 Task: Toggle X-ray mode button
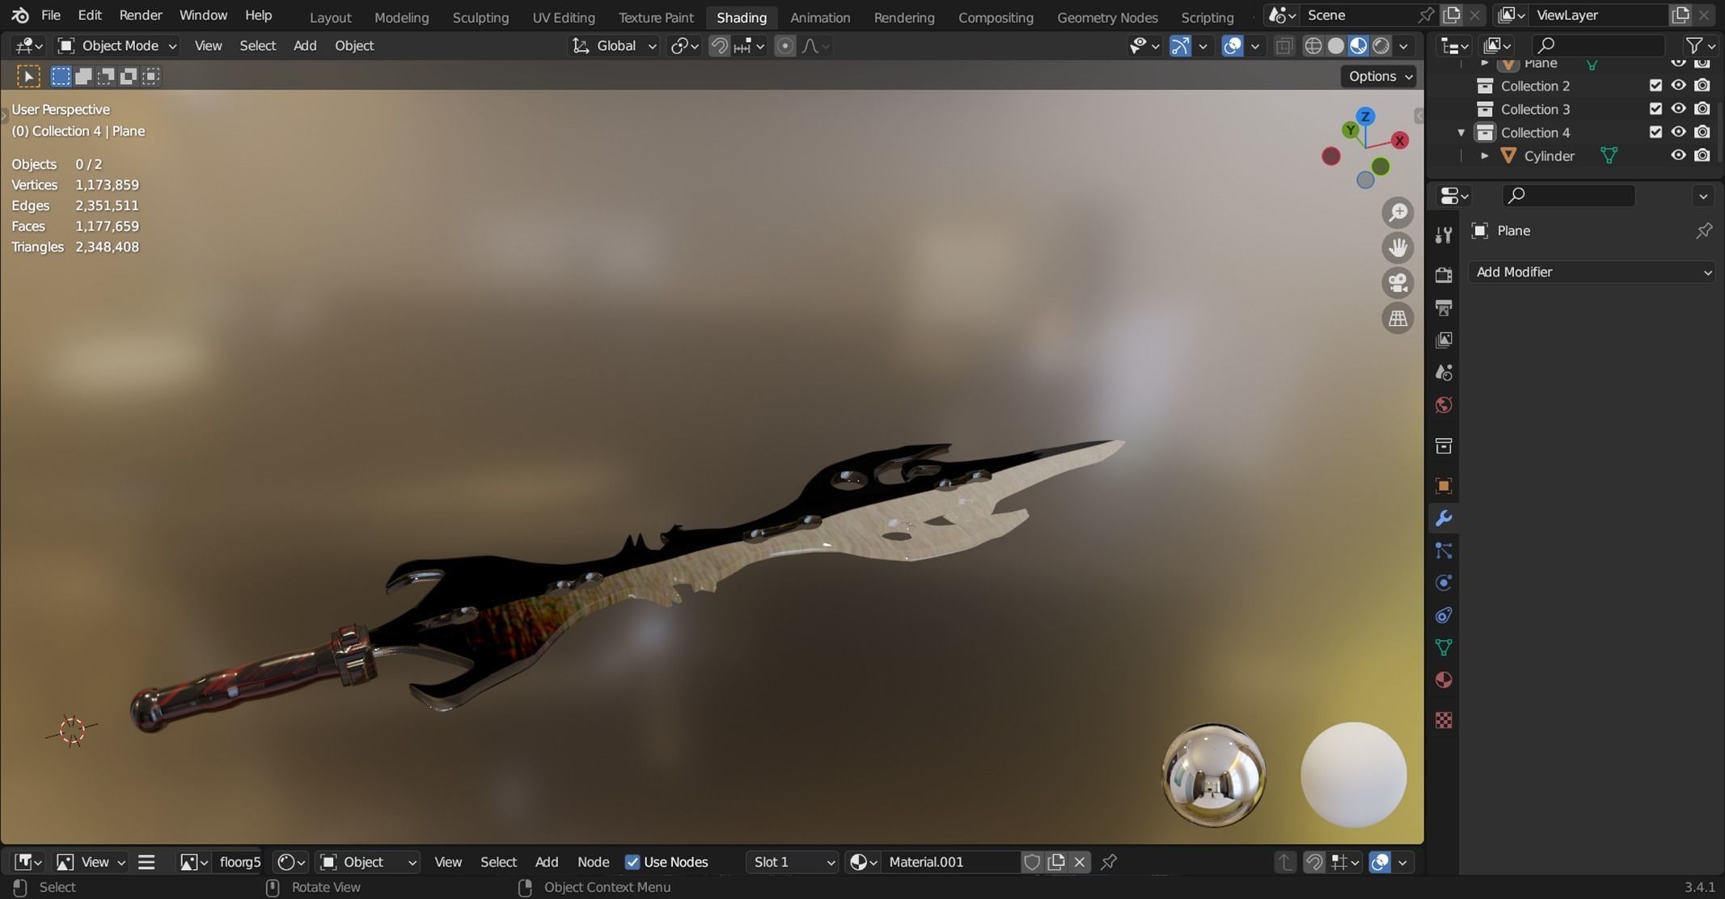pos(1283,46)
